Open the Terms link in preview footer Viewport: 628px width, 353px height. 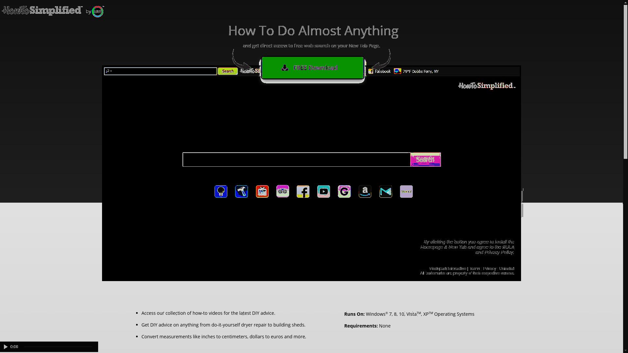click(475, 269)
